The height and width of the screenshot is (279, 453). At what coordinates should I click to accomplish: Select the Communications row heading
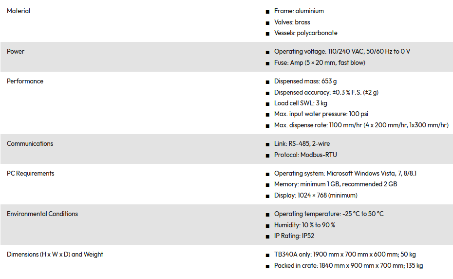pos(30,144)
